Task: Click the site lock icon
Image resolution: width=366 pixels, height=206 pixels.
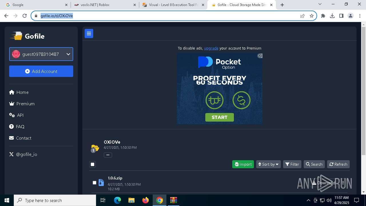Action: (36, 16)
